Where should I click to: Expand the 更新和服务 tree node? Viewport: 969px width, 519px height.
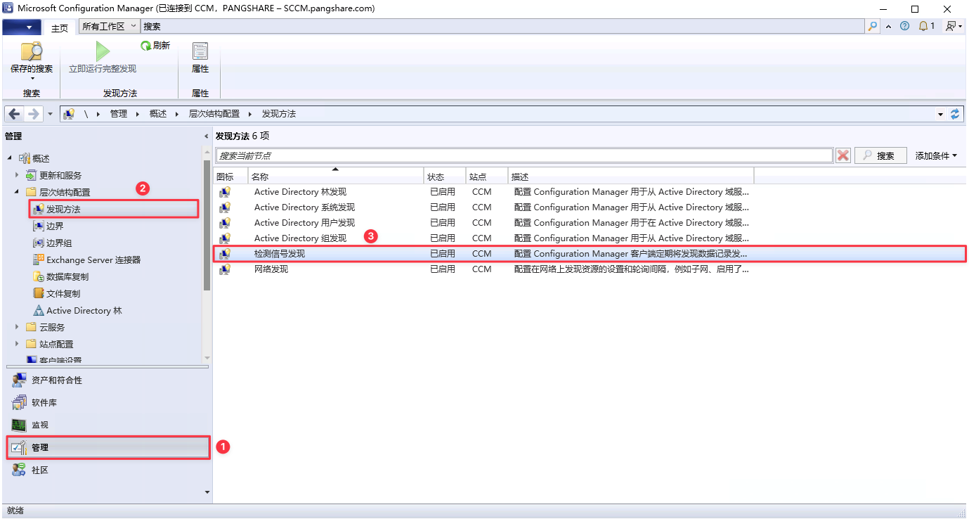click(17, 175)
